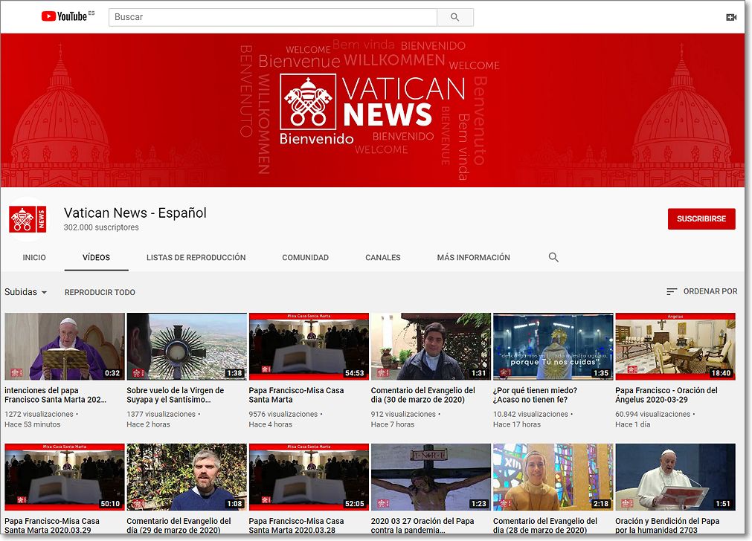Click title 'Comentario del Evangelio del día (30 de marzo de 2020)'
The height and width of the screenshot is (541, 752).
pyautogui.click(x=423, y=395)
